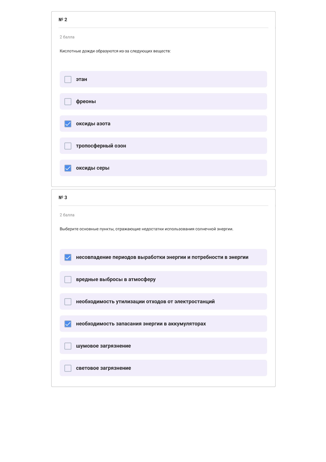
Task: Click the 'шумовое загрязнение' option label
Action: pos(103,346)
